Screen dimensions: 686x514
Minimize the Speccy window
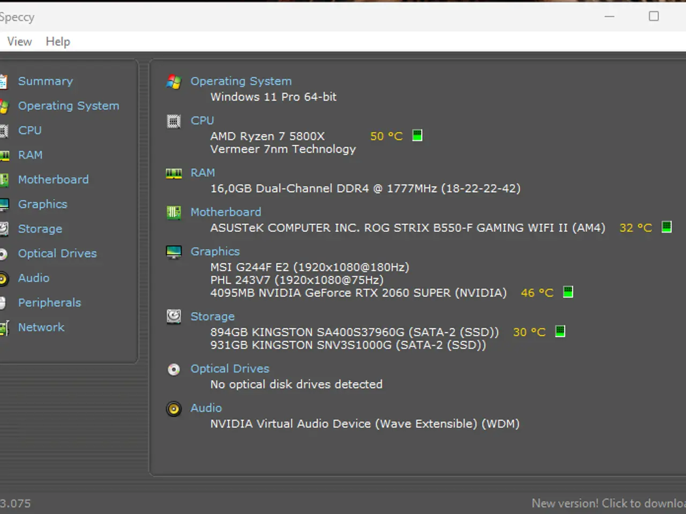[x=609, y=17]
